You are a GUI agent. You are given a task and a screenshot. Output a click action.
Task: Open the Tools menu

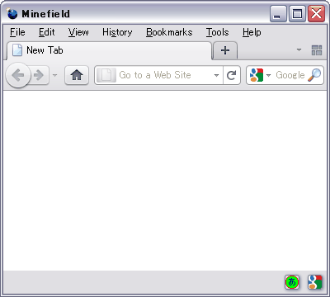[218, 32]
